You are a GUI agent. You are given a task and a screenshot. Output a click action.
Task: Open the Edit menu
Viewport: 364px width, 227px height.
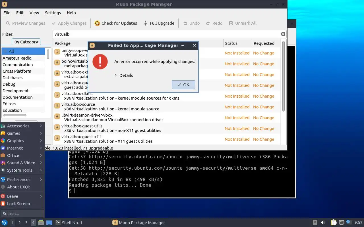tap(20, 13)
